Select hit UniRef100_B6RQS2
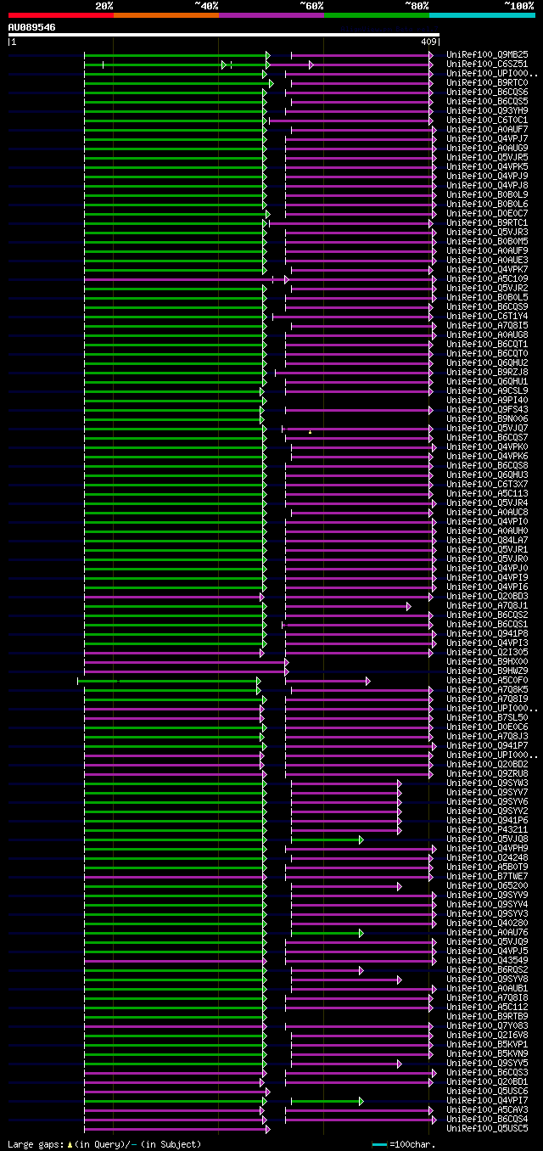This screenshot has width=543, height=1151. point(487,969)
